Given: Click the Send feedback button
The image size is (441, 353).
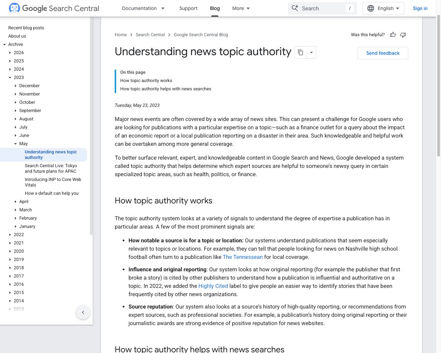Looking at the screenshot, I should pyautogui.click(x=383, y=53).
